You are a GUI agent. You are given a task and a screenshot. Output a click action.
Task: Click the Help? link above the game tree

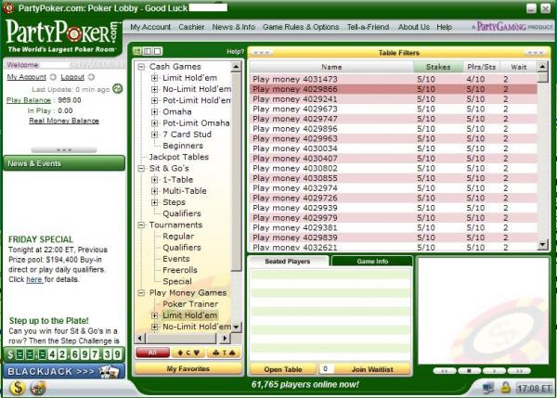click(235, 52)
